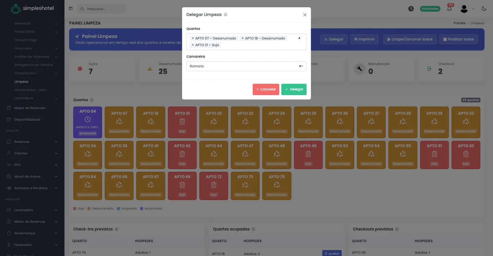The height and width of the screenshot is (256, 493).
Task: Expand the Financeiro submenu under Gerencial
Action: (36, 49)
